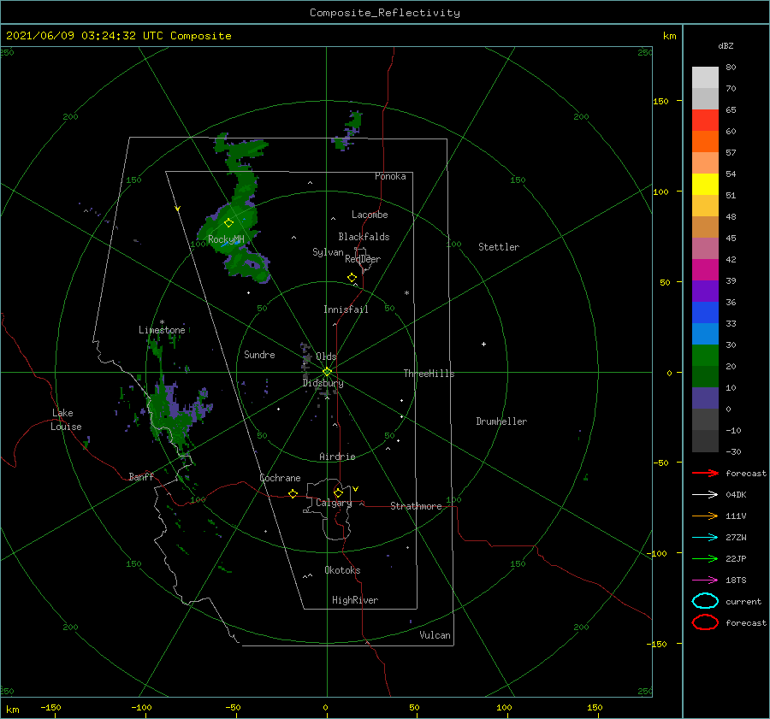The width and height of the screenshot is (770, 719).
Task: Click the cyan current ellipse icon
Action: click(x=705, y=601)
